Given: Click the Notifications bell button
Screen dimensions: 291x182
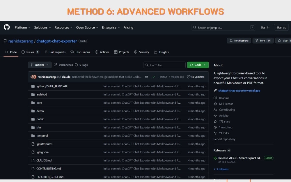Looking at the screenshot, I should [239, 40].
